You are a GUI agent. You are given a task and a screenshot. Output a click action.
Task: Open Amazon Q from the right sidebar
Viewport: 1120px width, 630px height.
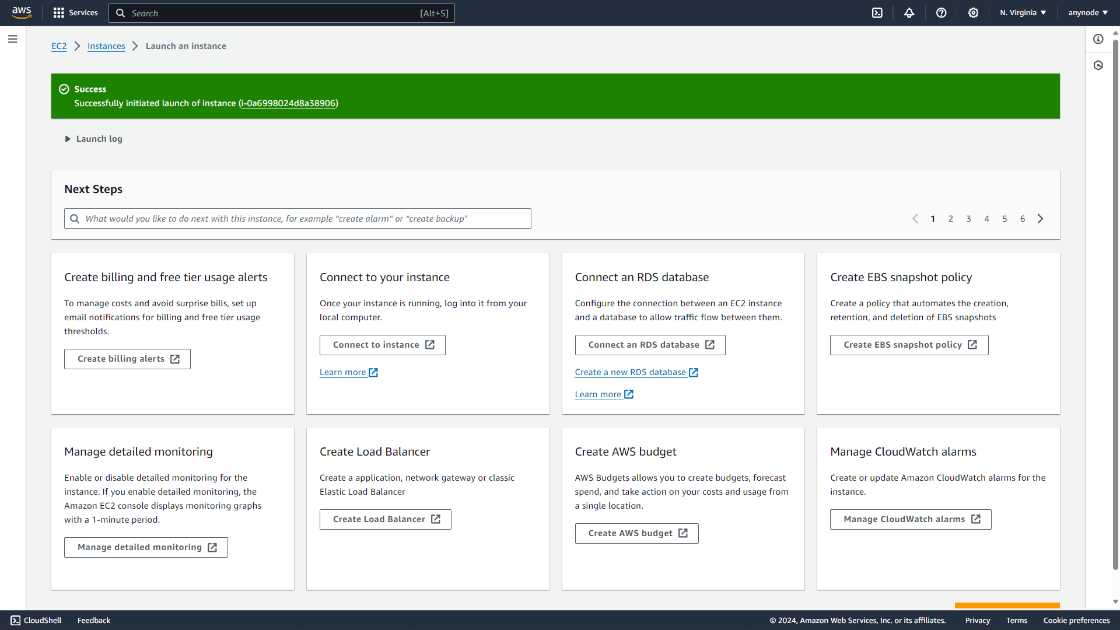(x=1099, y=65)
